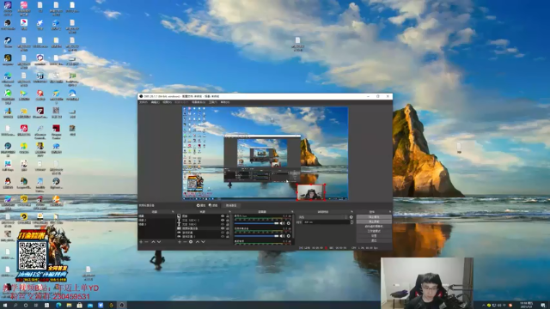
Task: Click the transition duration stepper arrows
Action: [x=351, y=222]
